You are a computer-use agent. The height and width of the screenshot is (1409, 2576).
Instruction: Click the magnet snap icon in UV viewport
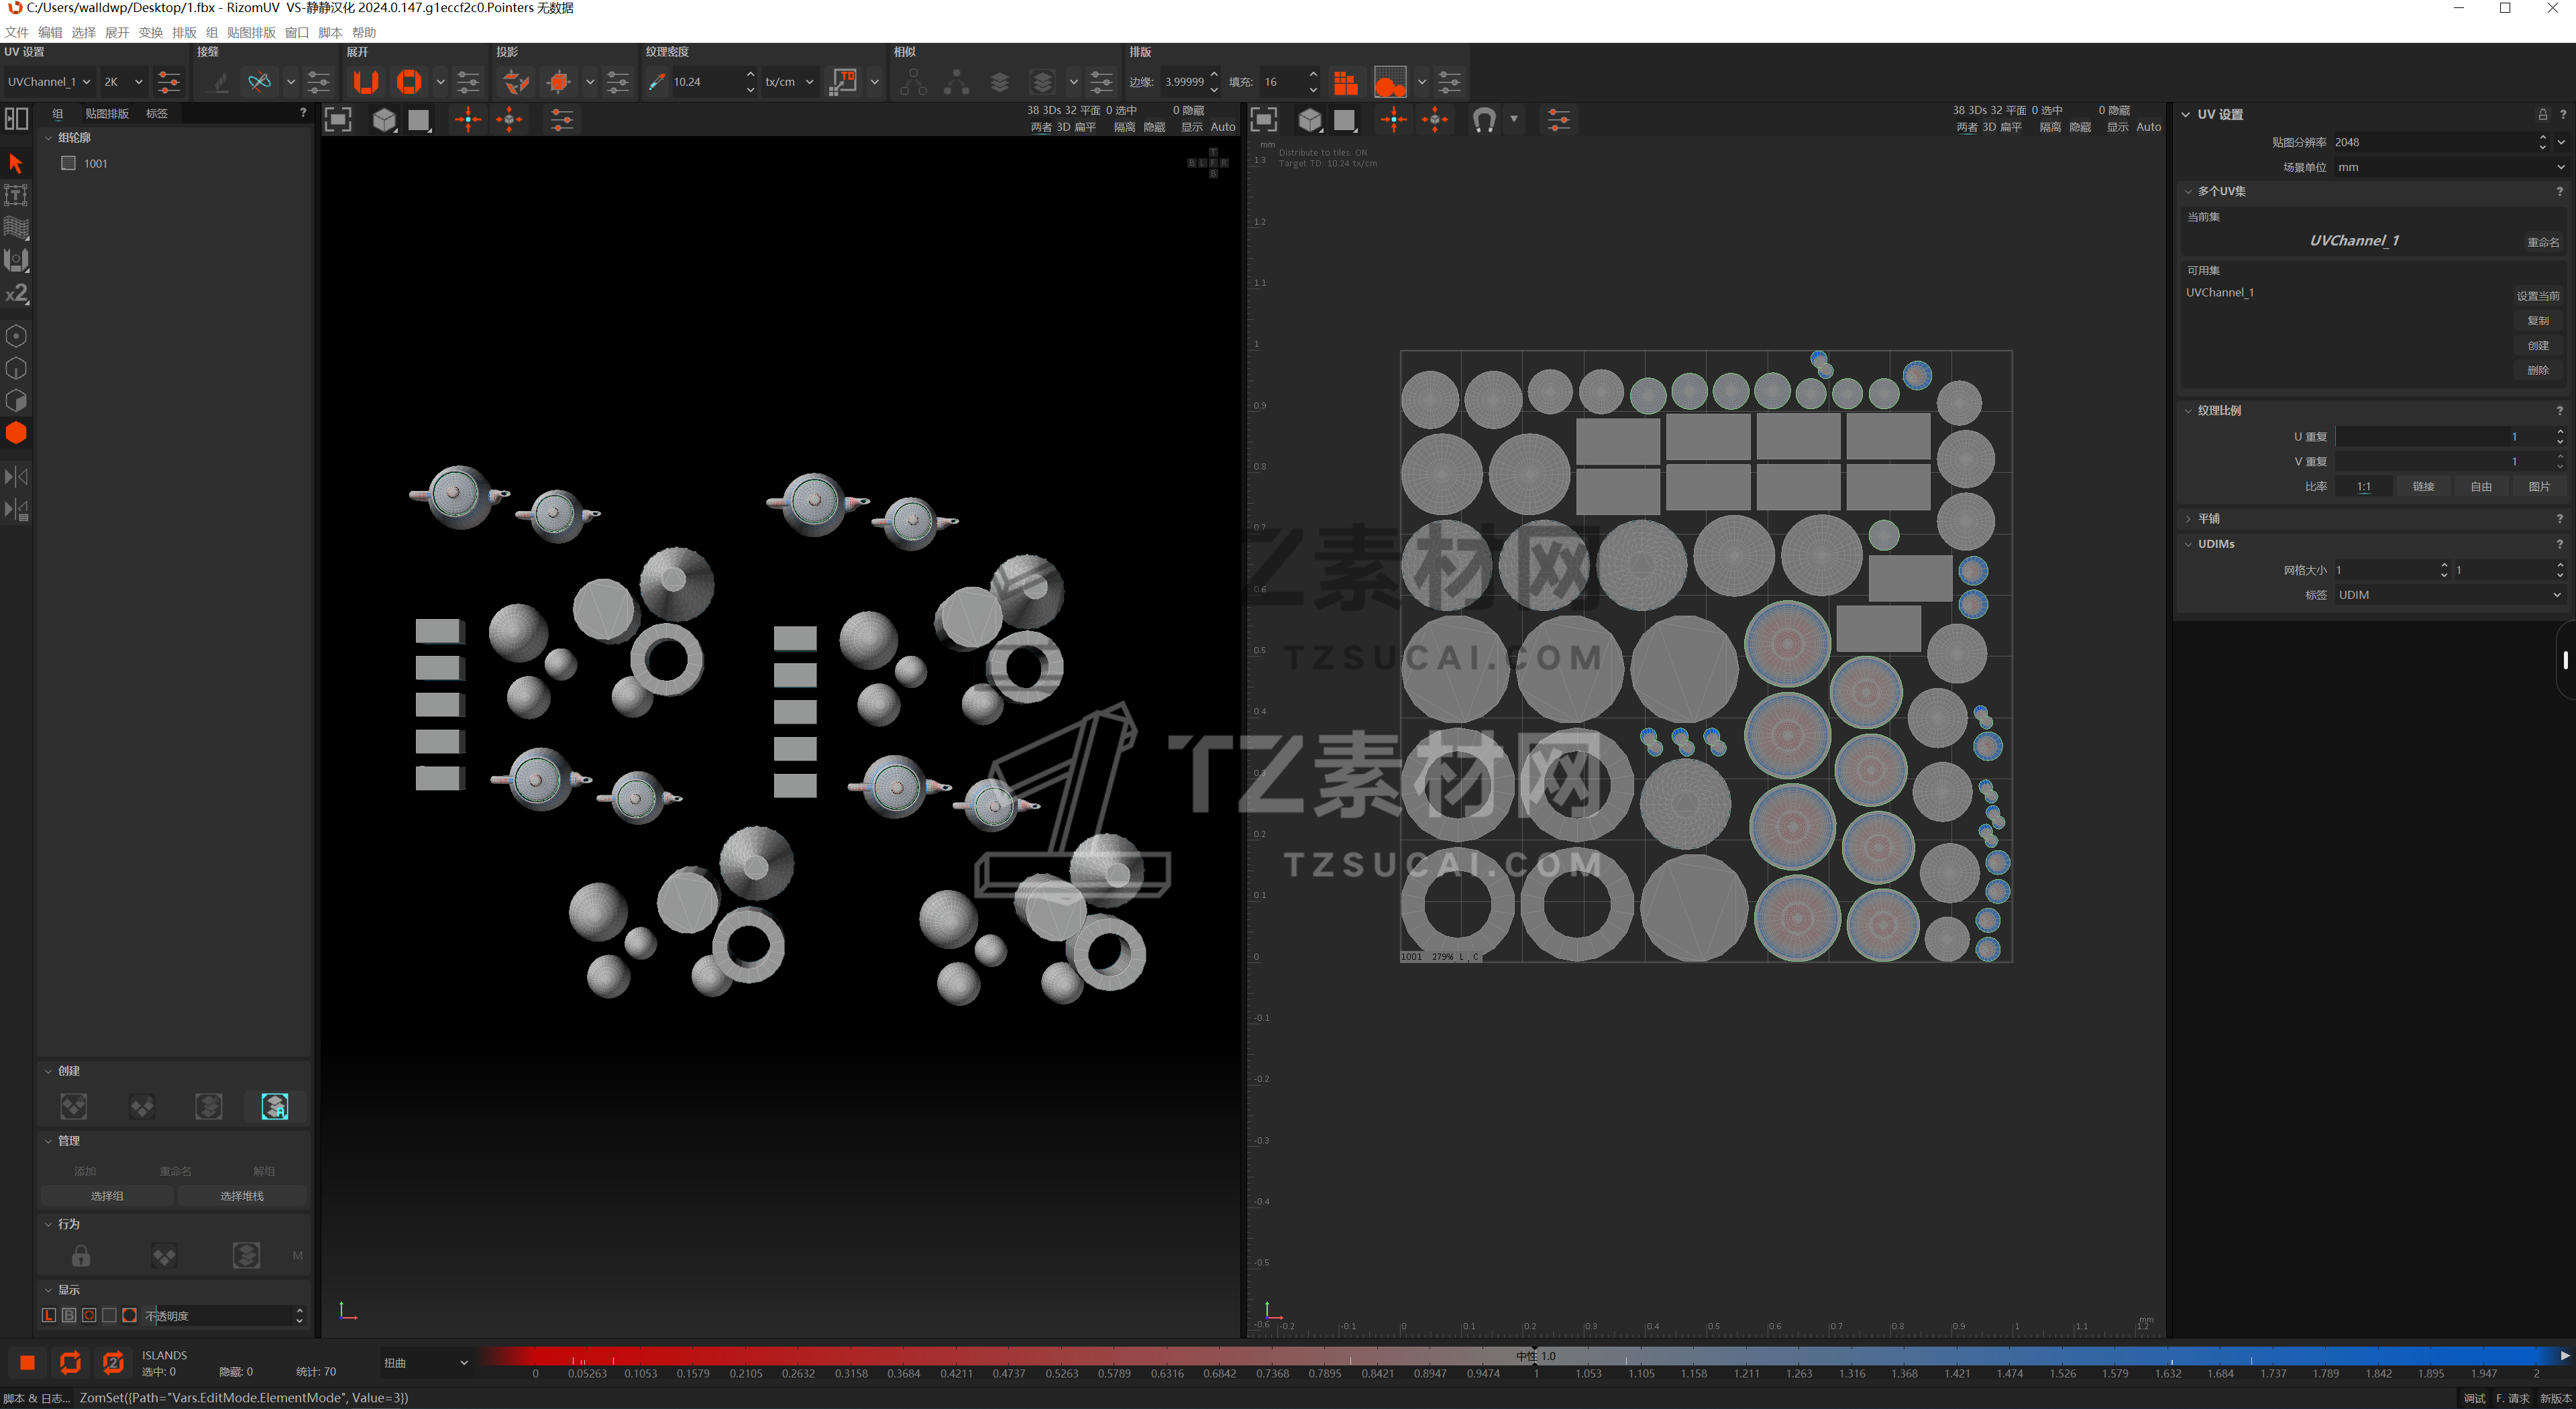click(x=1484, y=121)
